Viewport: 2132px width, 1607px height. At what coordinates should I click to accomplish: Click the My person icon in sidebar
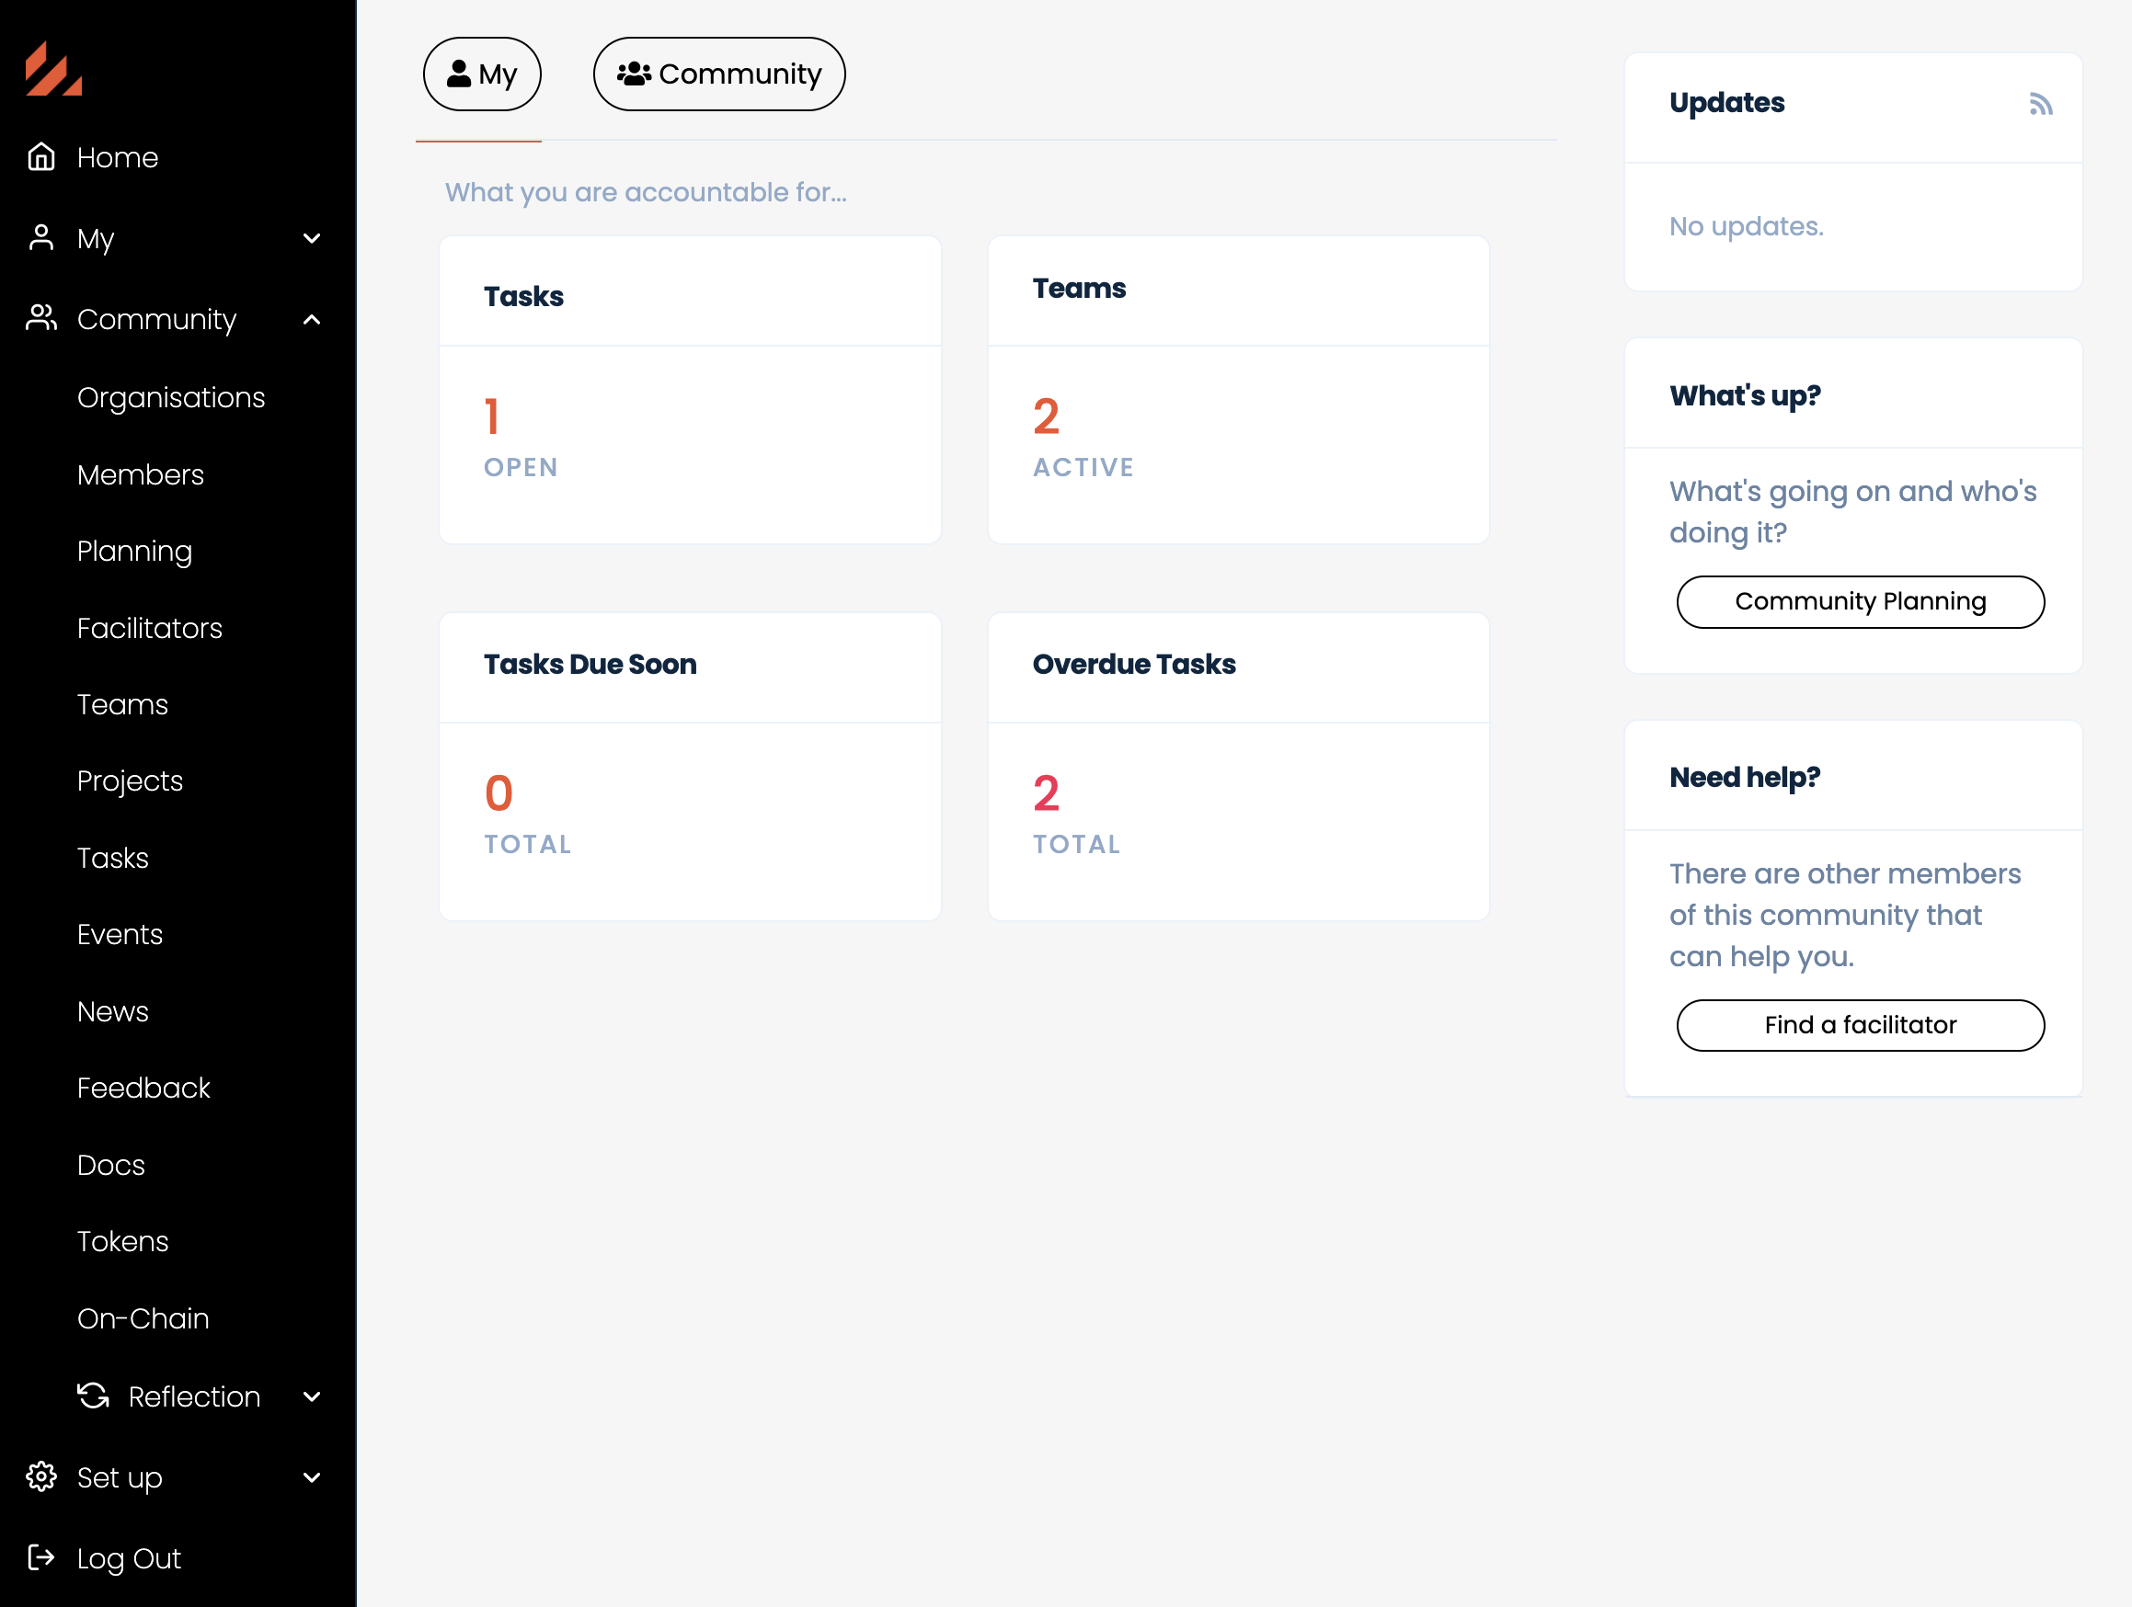click(40, 238)
